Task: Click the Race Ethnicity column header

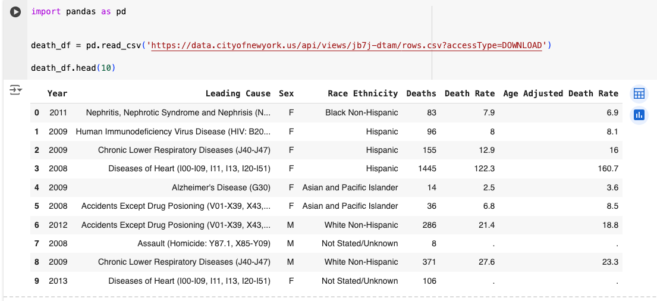Action: pyautogui.click(x=363, y=93)
